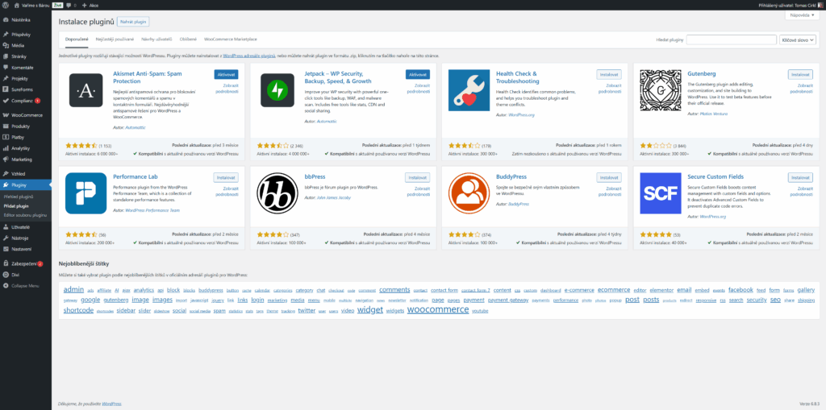
Task: Collapse the admin sidebar menu
Action: pyautogui.click(x=26, y=286)
